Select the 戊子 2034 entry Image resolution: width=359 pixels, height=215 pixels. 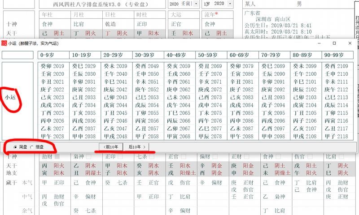pos(84,105)
